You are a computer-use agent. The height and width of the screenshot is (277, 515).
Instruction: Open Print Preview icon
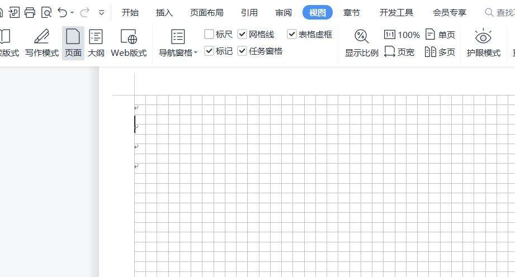tap(46, 12)
